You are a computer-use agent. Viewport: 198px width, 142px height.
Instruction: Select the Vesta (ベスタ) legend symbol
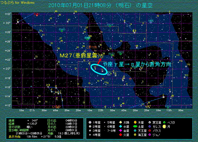point(164,122)
